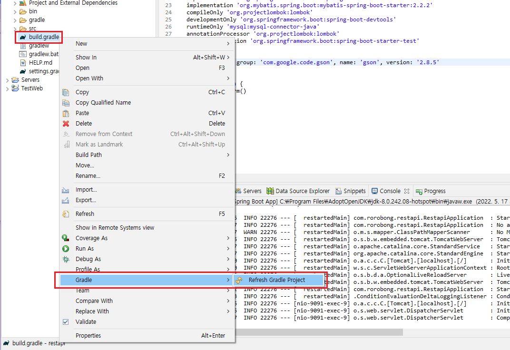Click the Progress tab icon
The height and width of the screenshot is (350, 510).
click(x=419, y=192)
